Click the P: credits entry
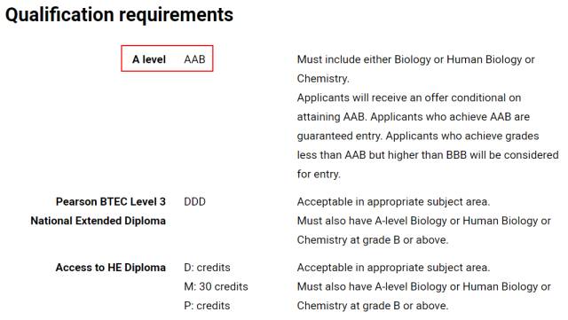This screenshot has height=320, width=568. (x=207, y=306)
